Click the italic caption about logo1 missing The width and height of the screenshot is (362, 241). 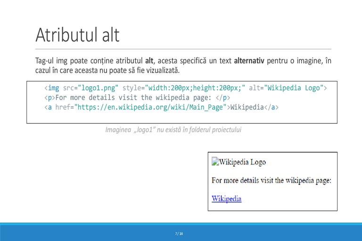point(173,130)
